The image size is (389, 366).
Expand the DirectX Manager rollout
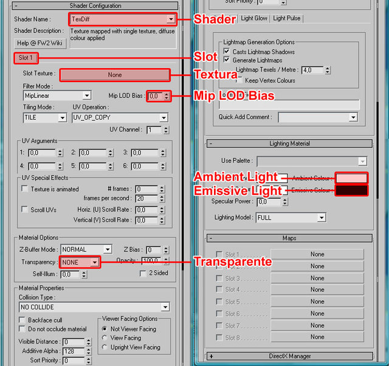pos(289,356)
